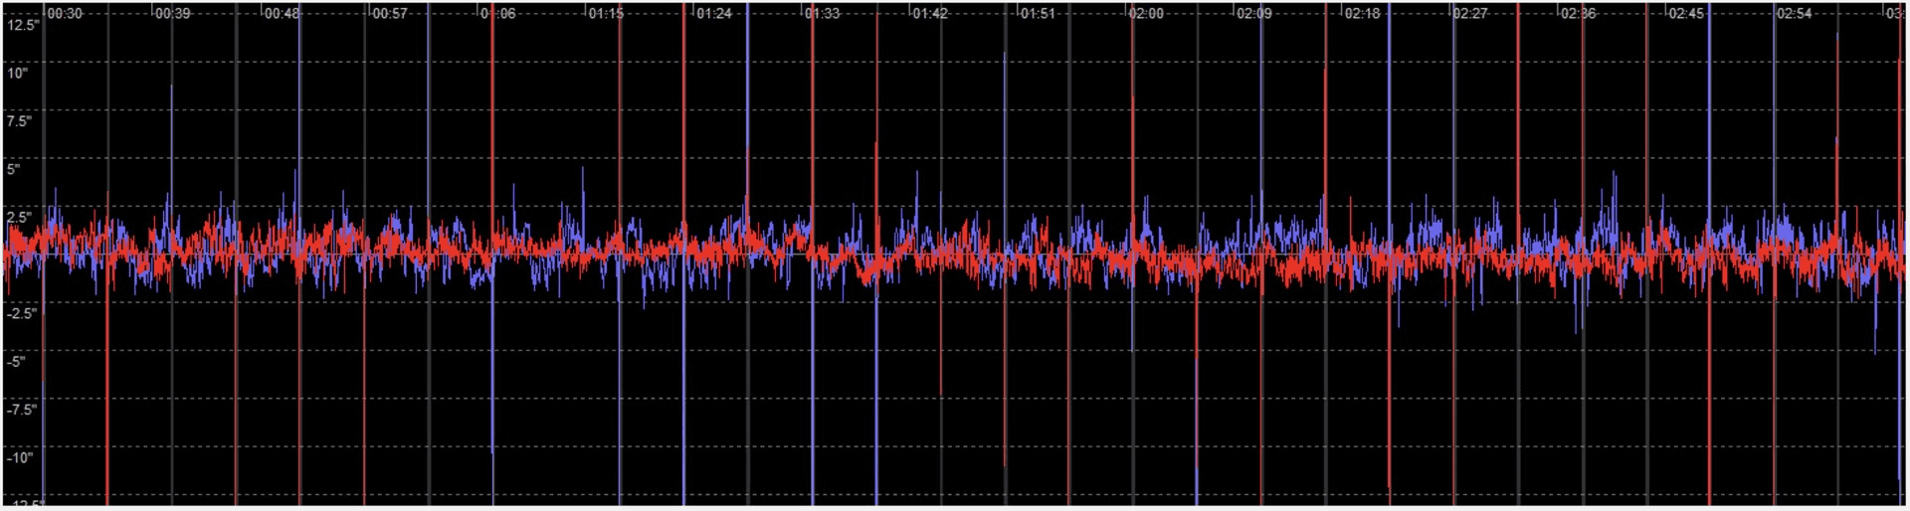The image size is (1910, 511).
Task: Click the -2.5" y-axis label
Action: coord(22,313)
